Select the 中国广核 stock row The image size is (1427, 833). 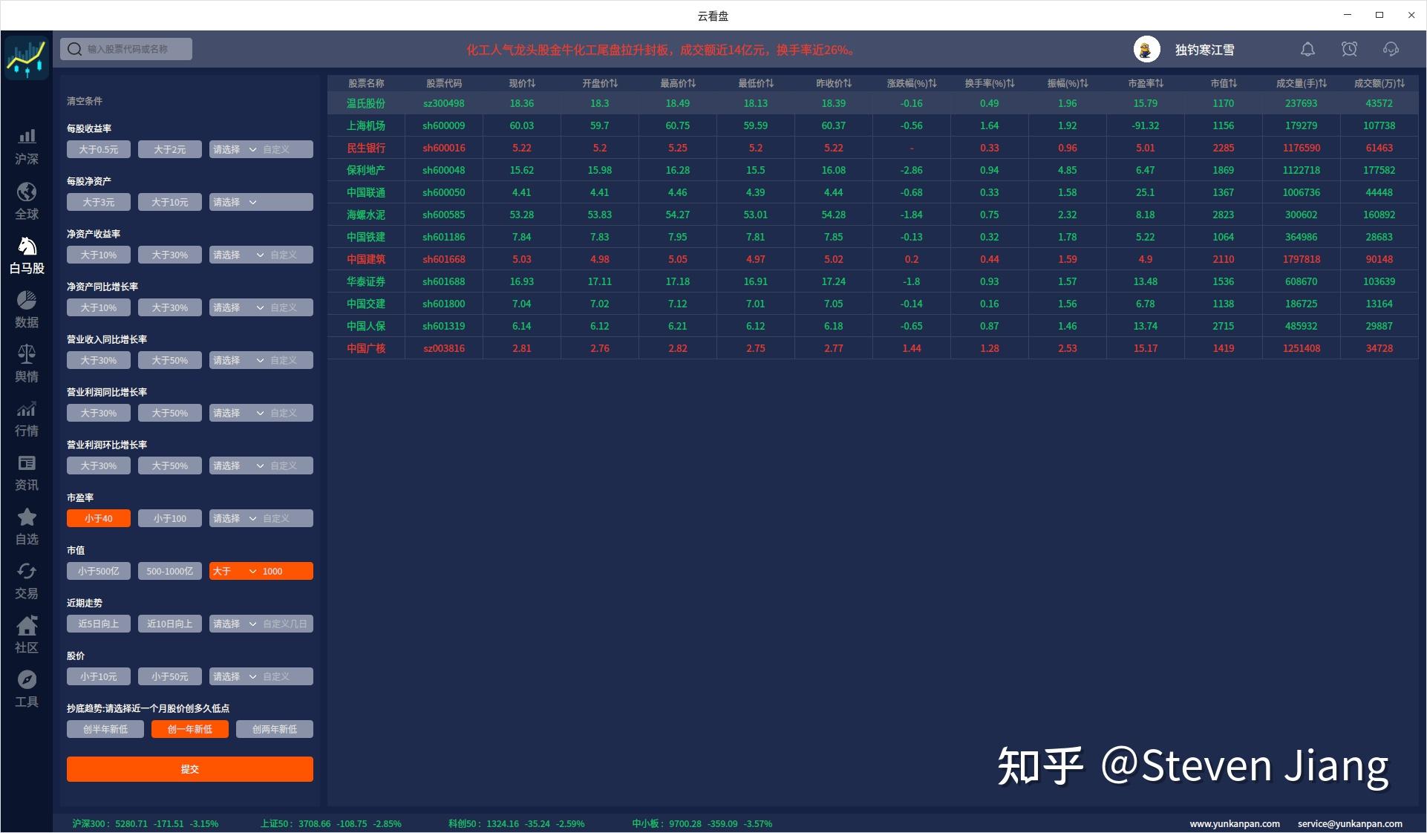coord(872,348)
